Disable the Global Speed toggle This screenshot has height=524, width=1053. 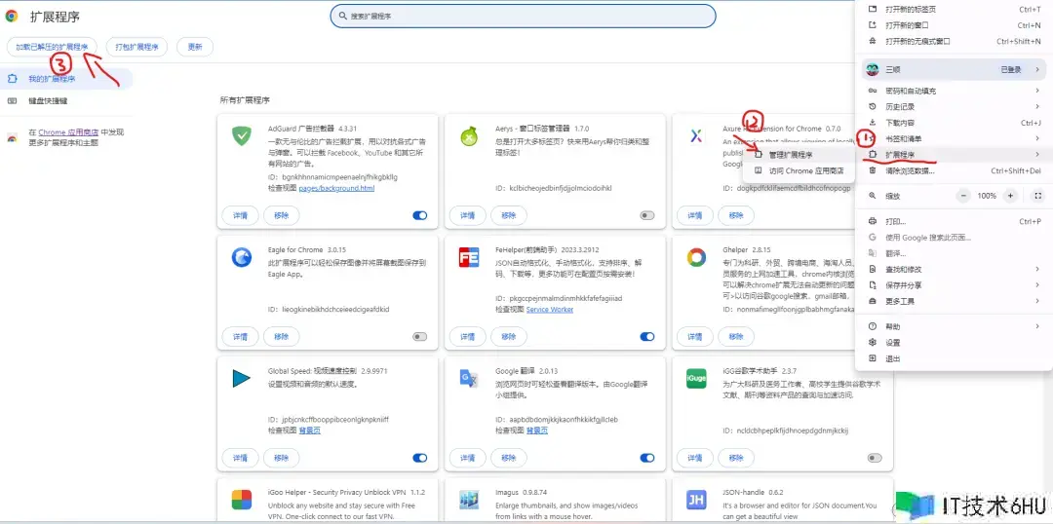coord(419,458)
